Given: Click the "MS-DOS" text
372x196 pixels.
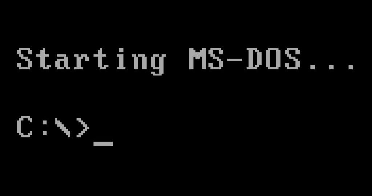Looking at the screenshot, I should tap(244, 59).
